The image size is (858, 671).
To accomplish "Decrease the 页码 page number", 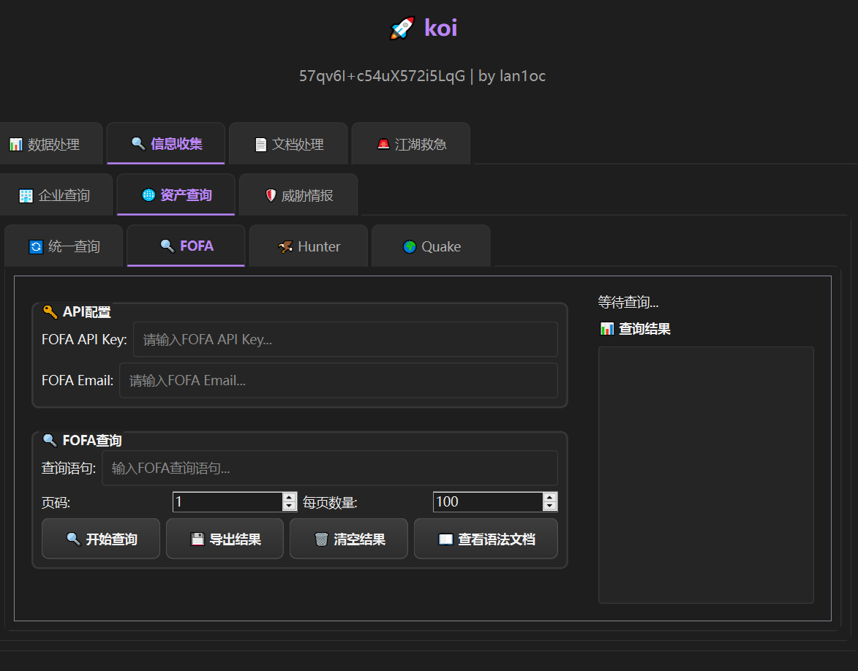I will pos(289,507).
